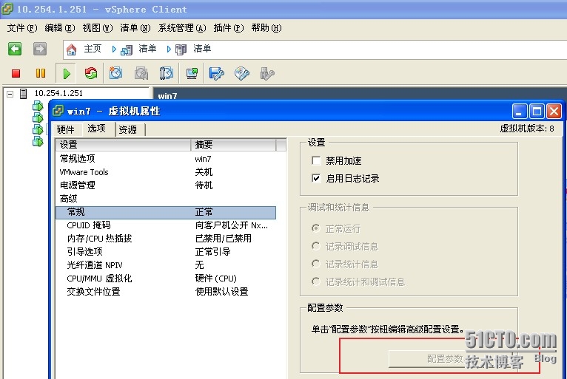Select the 高级 category row

[x=166, y=199]
